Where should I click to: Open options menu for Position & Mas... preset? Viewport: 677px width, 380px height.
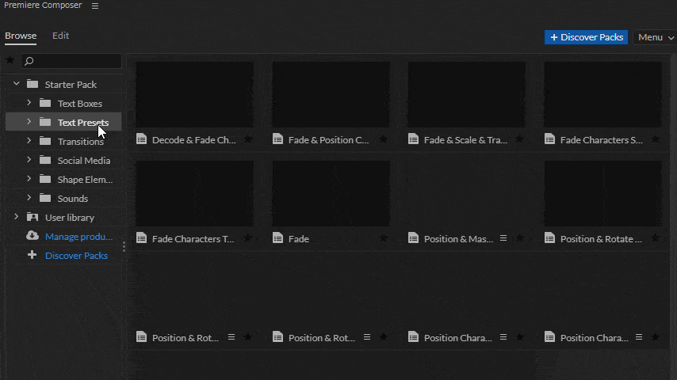503,238
